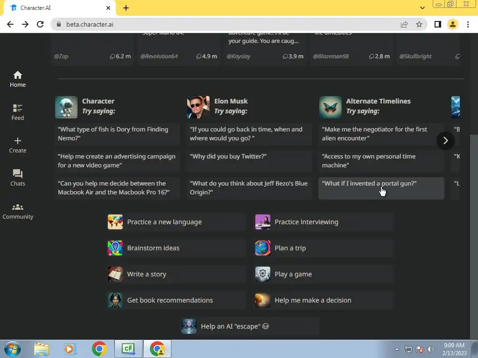Image resolution: width=478 pixels, height=358 pixels.
Task: Share this page icon
Action: [404, 24]
